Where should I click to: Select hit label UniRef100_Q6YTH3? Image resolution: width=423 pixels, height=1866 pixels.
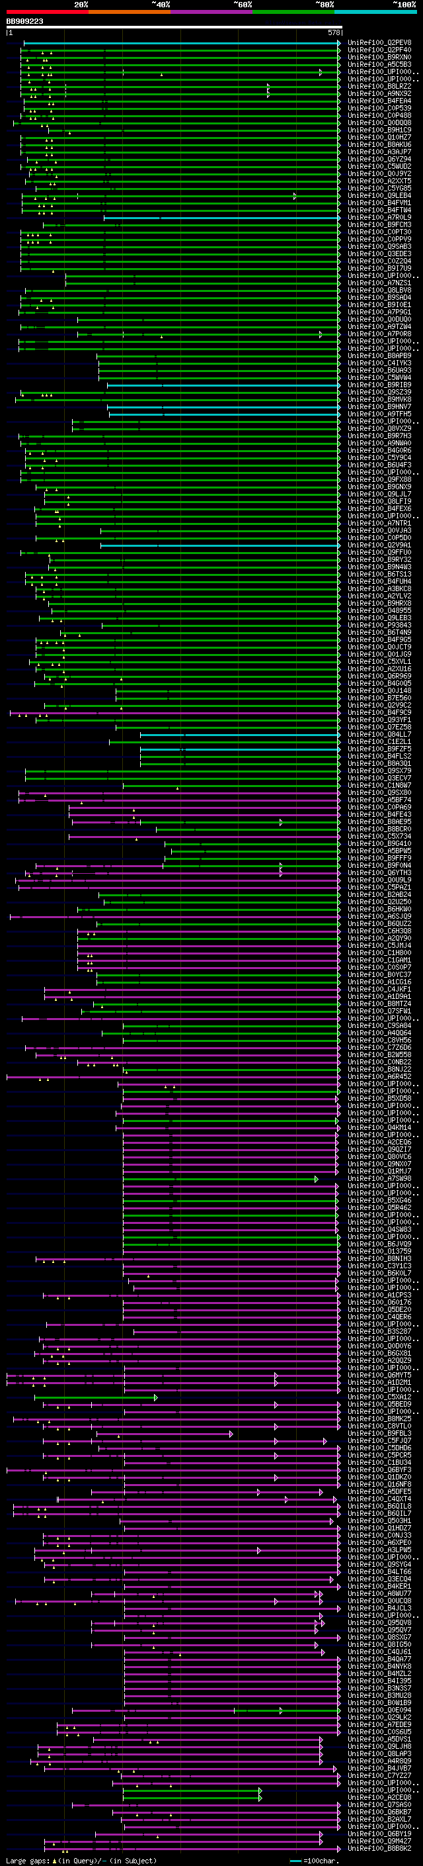379,873
